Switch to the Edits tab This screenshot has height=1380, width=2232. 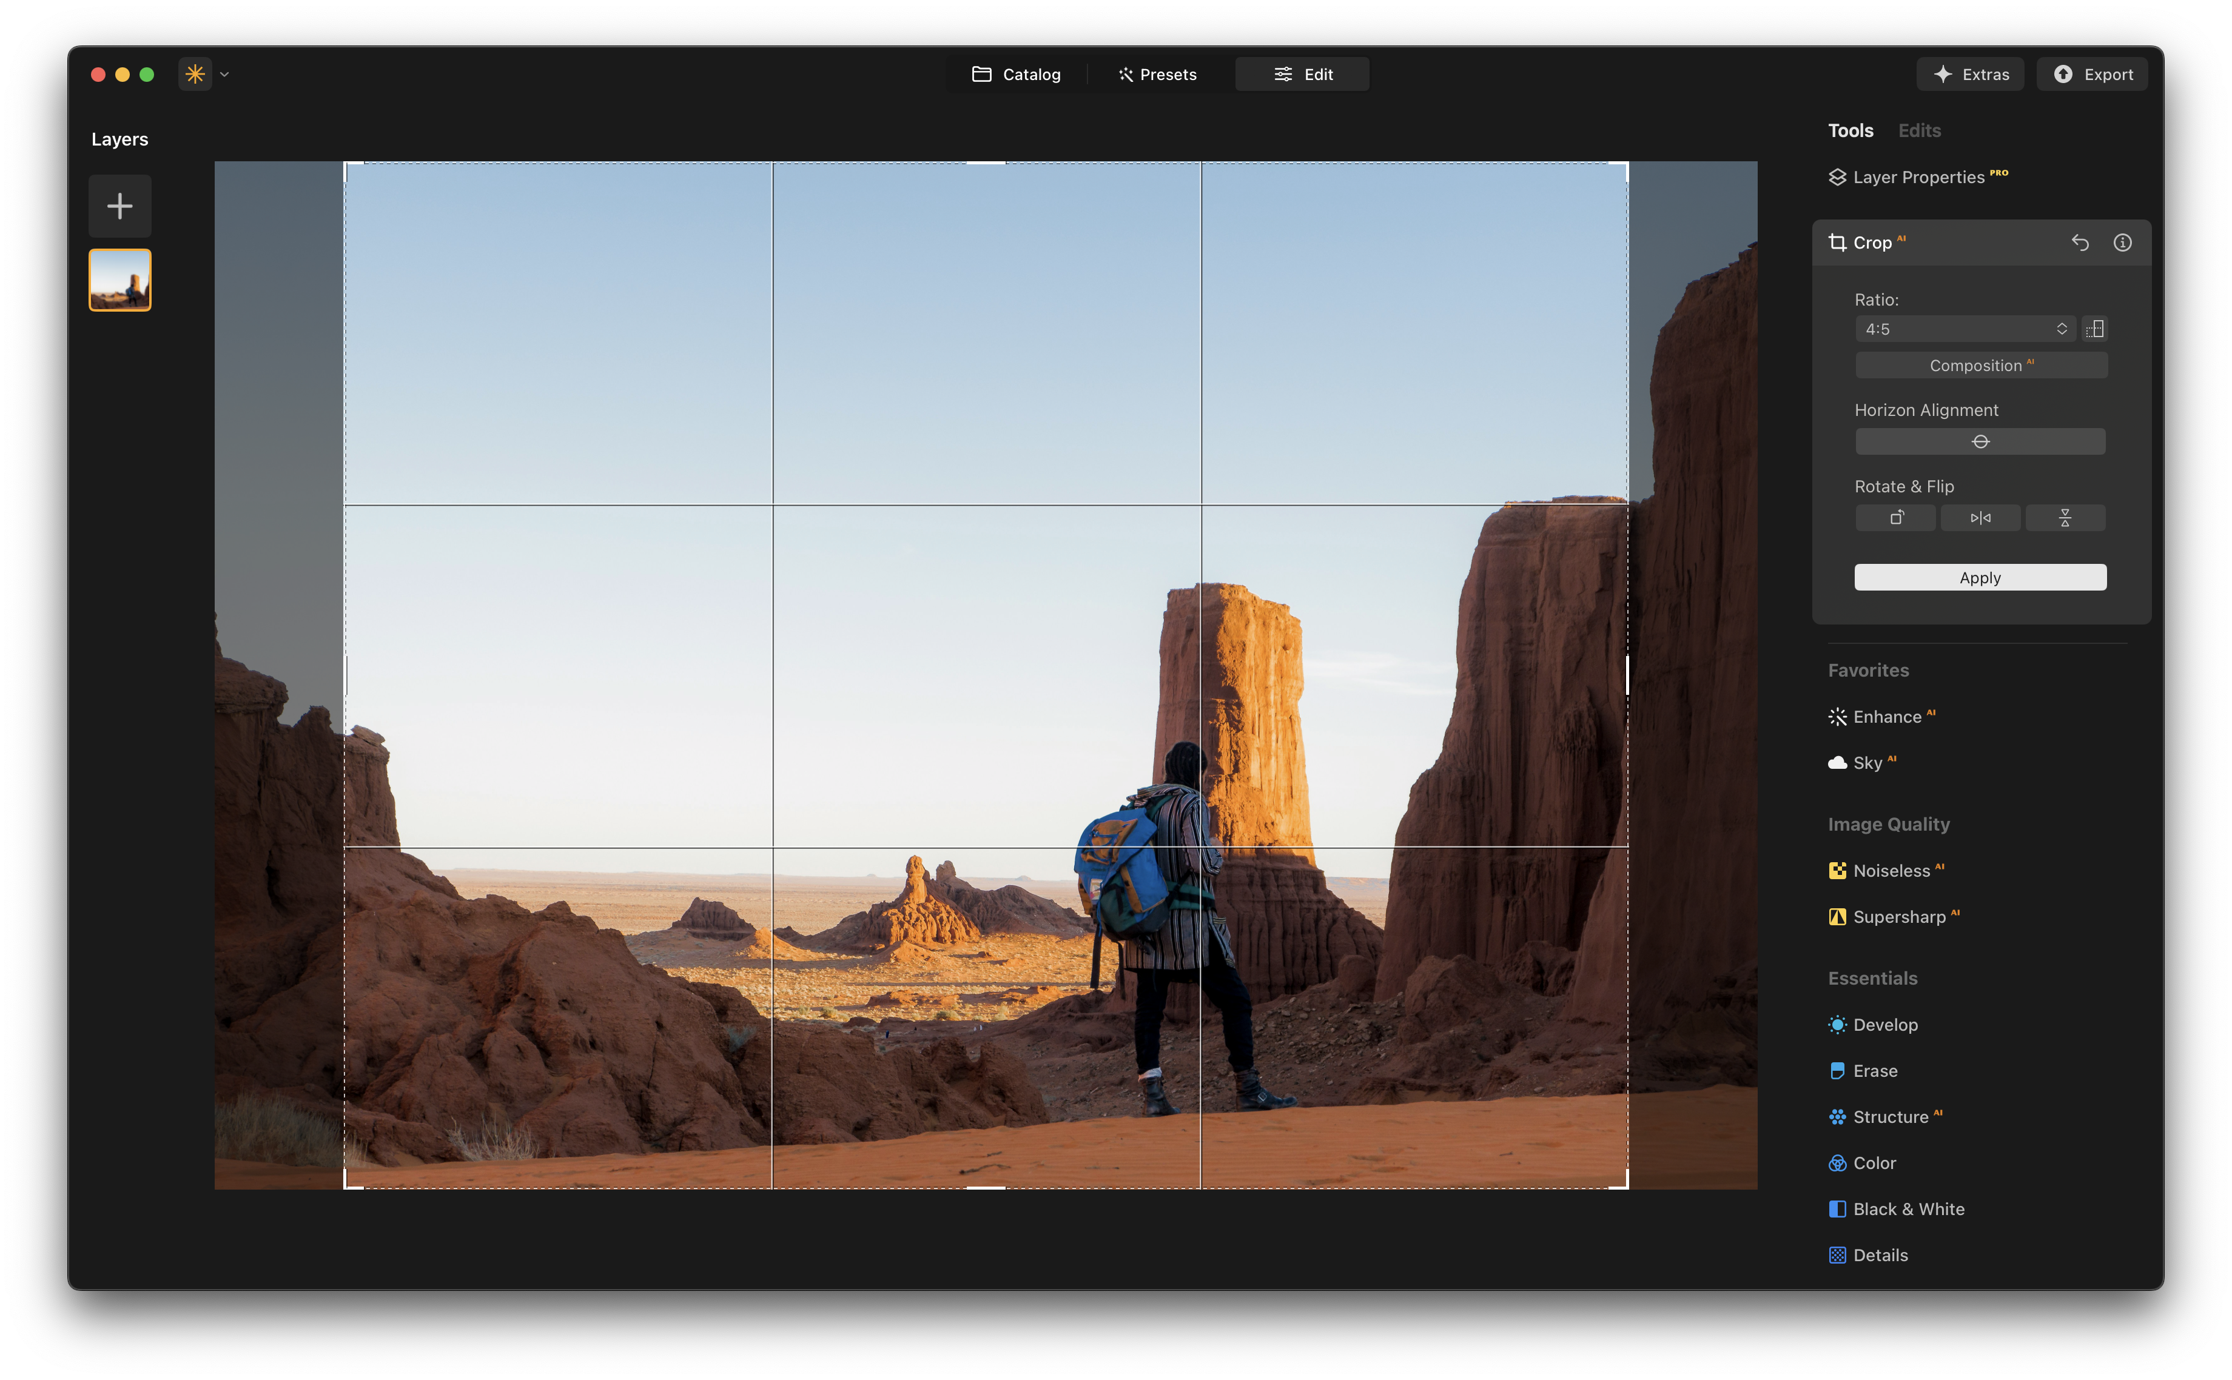(1919, 130)
